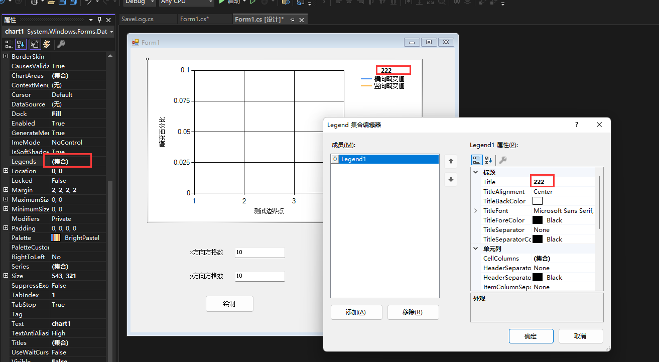Click the Form1 window icon in the designer

pos(136,42)
